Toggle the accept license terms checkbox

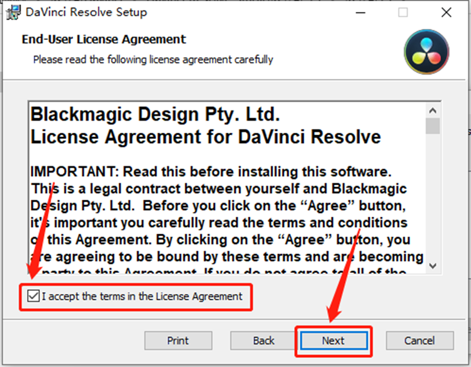[35, 296]
